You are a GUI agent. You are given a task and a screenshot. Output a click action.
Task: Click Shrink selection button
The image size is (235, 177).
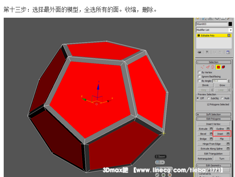click(205, 85)
